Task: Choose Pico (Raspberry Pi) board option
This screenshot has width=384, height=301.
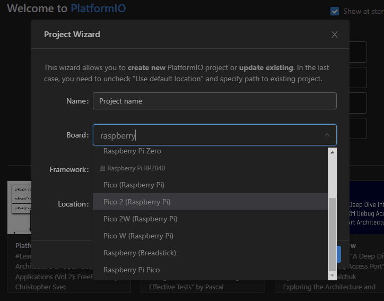Action: coord(134,185)
